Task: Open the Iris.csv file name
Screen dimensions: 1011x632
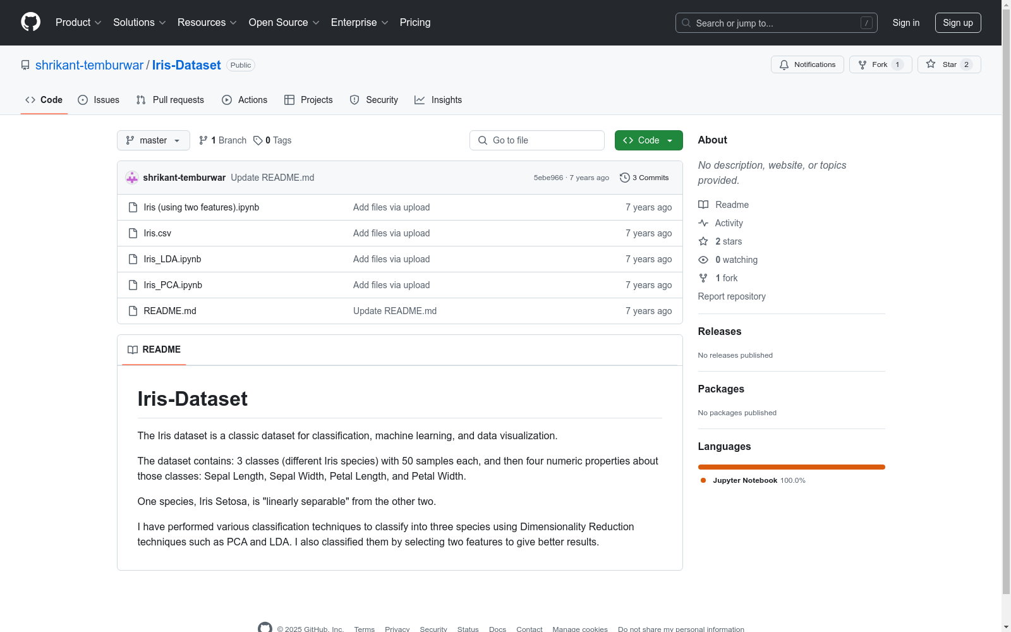Action: point(157,233)
